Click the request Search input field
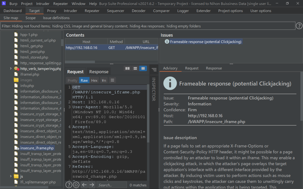The image size is (303, 189). (x=112, y=185)
